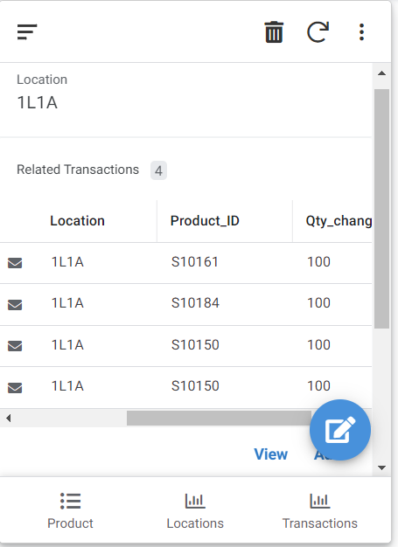
Task: Click envelope icon on last S10150 row
Action: click(15, 388)
